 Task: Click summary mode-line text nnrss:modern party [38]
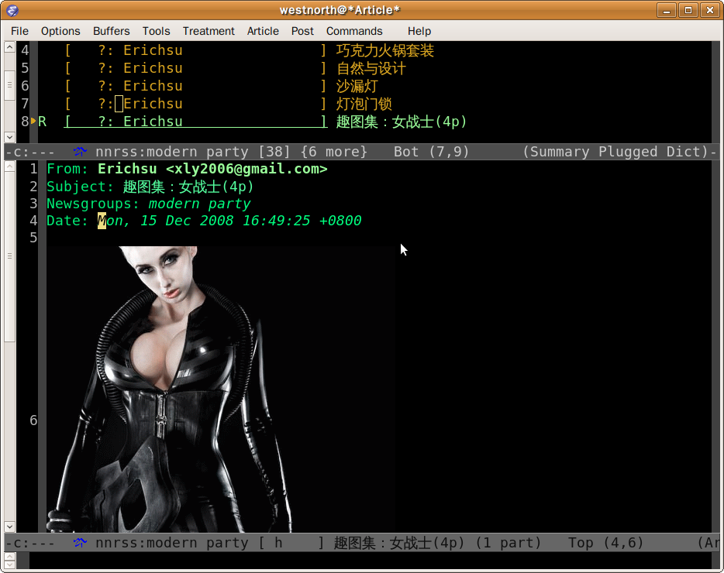(x=192, y=151)
